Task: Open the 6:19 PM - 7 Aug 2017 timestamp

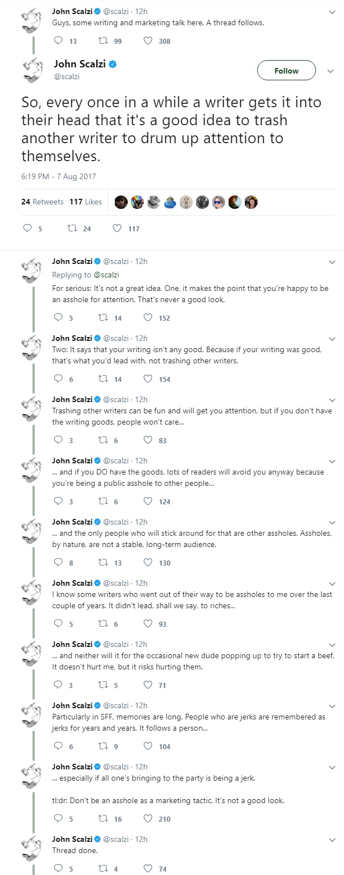Action: click(59, 176)
